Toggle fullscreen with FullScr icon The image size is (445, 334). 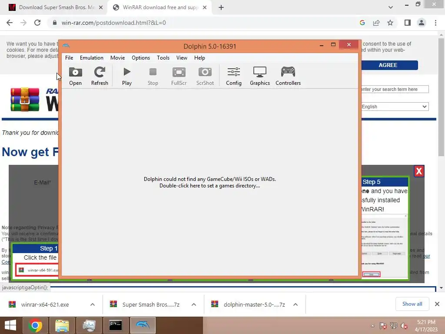point(179,76)
